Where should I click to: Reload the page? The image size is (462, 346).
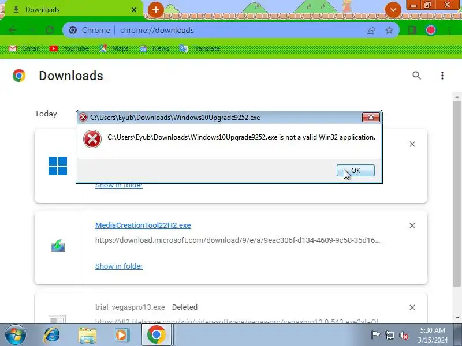(x=50, y=30)
